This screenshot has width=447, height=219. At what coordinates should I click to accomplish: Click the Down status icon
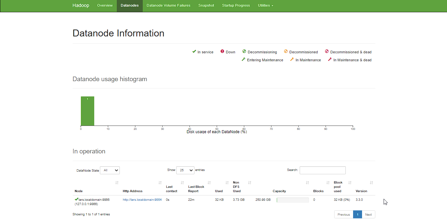point(222,52)
